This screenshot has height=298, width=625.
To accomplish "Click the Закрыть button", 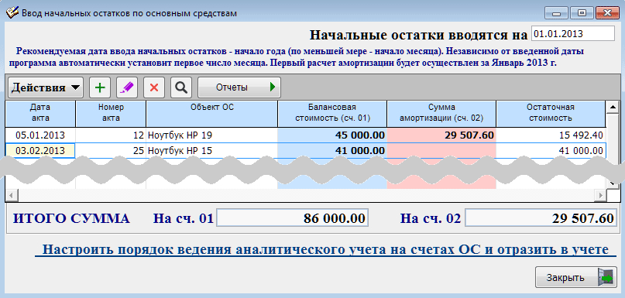I will 575,278.
